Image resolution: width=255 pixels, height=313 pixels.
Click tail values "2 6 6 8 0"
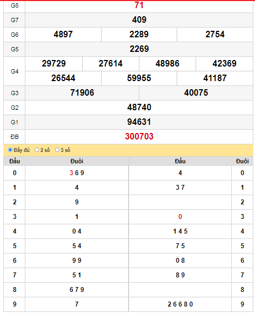point(180,304)
